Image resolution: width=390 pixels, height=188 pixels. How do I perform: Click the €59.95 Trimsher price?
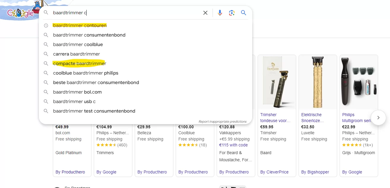[x=267, y=127]
